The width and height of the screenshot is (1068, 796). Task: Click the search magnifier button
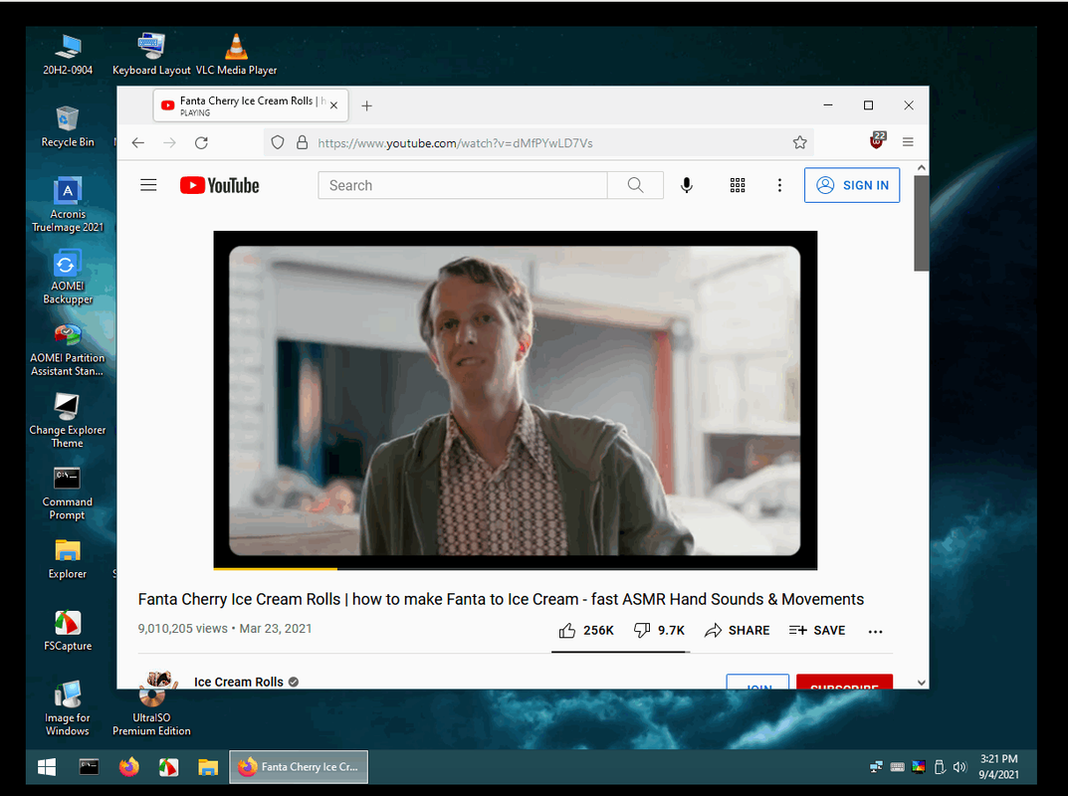[x=635, y=185]
